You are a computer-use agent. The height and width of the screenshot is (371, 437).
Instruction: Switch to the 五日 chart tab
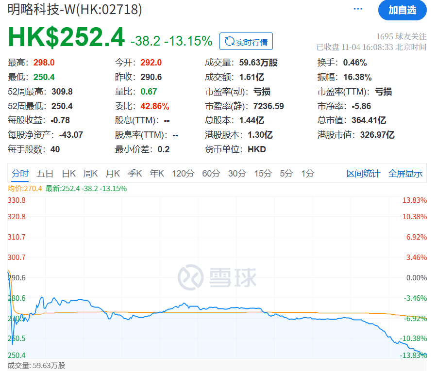[x=45, y=174]
